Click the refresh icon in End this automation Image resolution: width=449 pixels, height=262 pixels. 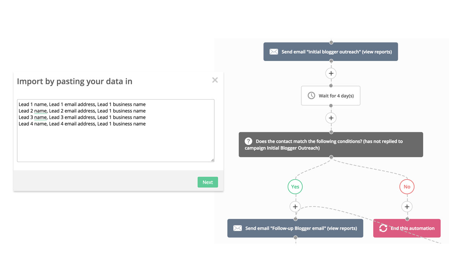click(383, 228)
